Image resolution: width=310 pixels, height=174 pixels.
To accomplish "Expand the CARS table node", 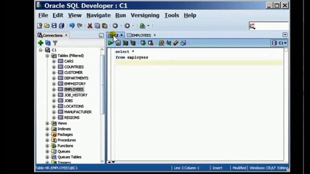I will [x=54, y=61].
